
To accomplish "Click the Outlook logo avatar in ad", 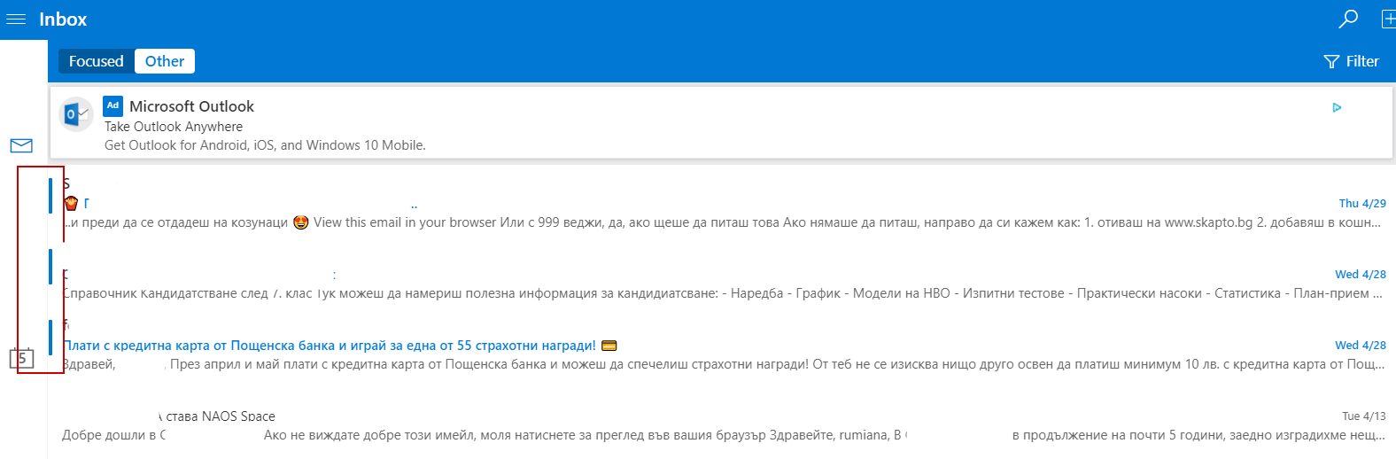I will click(x=76, y=114).
